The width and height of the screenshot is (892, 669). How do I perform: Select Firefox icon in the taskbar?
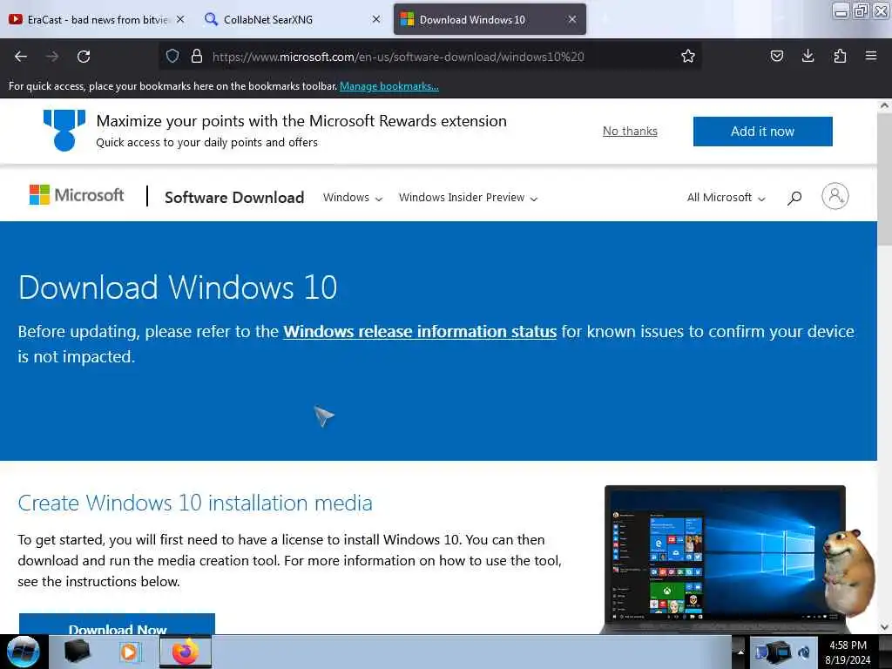click(186, 652)
